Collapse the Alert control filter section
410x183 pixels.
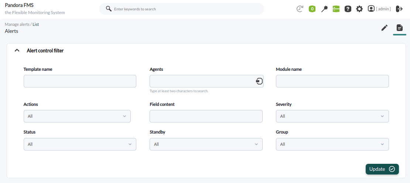point(17,51)
